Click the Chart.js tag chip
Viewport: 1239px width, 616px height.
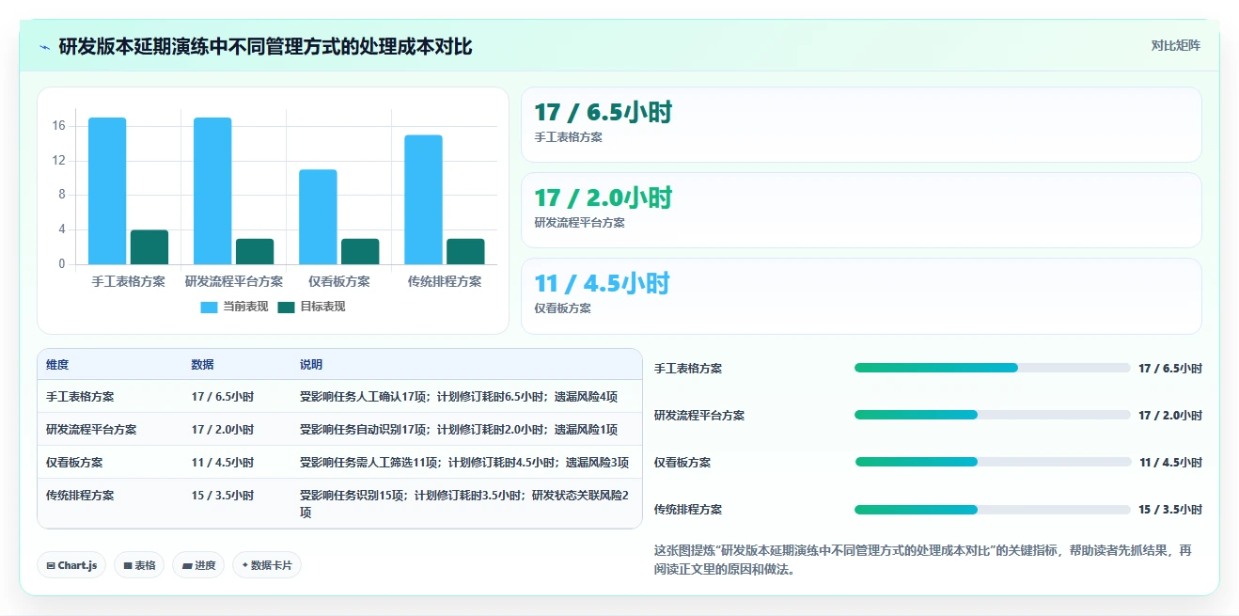(x=71, y=565)
